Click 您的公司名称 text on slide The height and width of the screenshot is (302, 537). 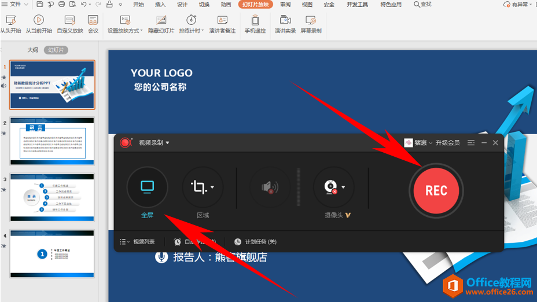point(160,87)
